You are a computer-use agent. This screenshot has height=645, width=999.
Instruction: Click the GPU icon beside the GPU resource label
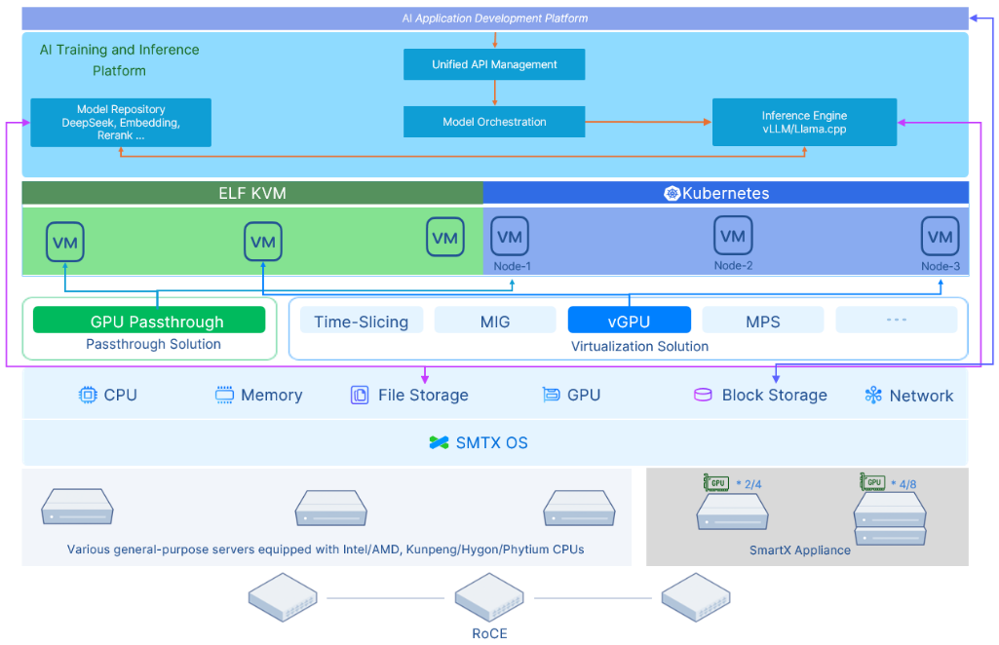[x=551, y=395]
